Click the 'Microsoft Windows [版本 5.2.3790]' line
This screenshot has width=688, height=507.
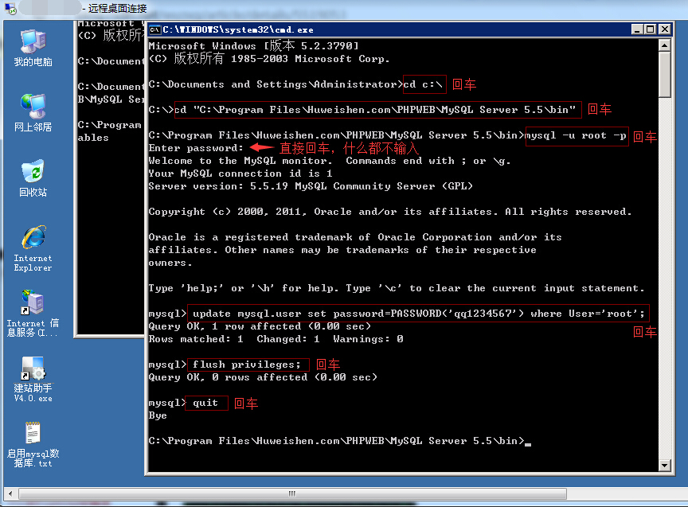253,45
